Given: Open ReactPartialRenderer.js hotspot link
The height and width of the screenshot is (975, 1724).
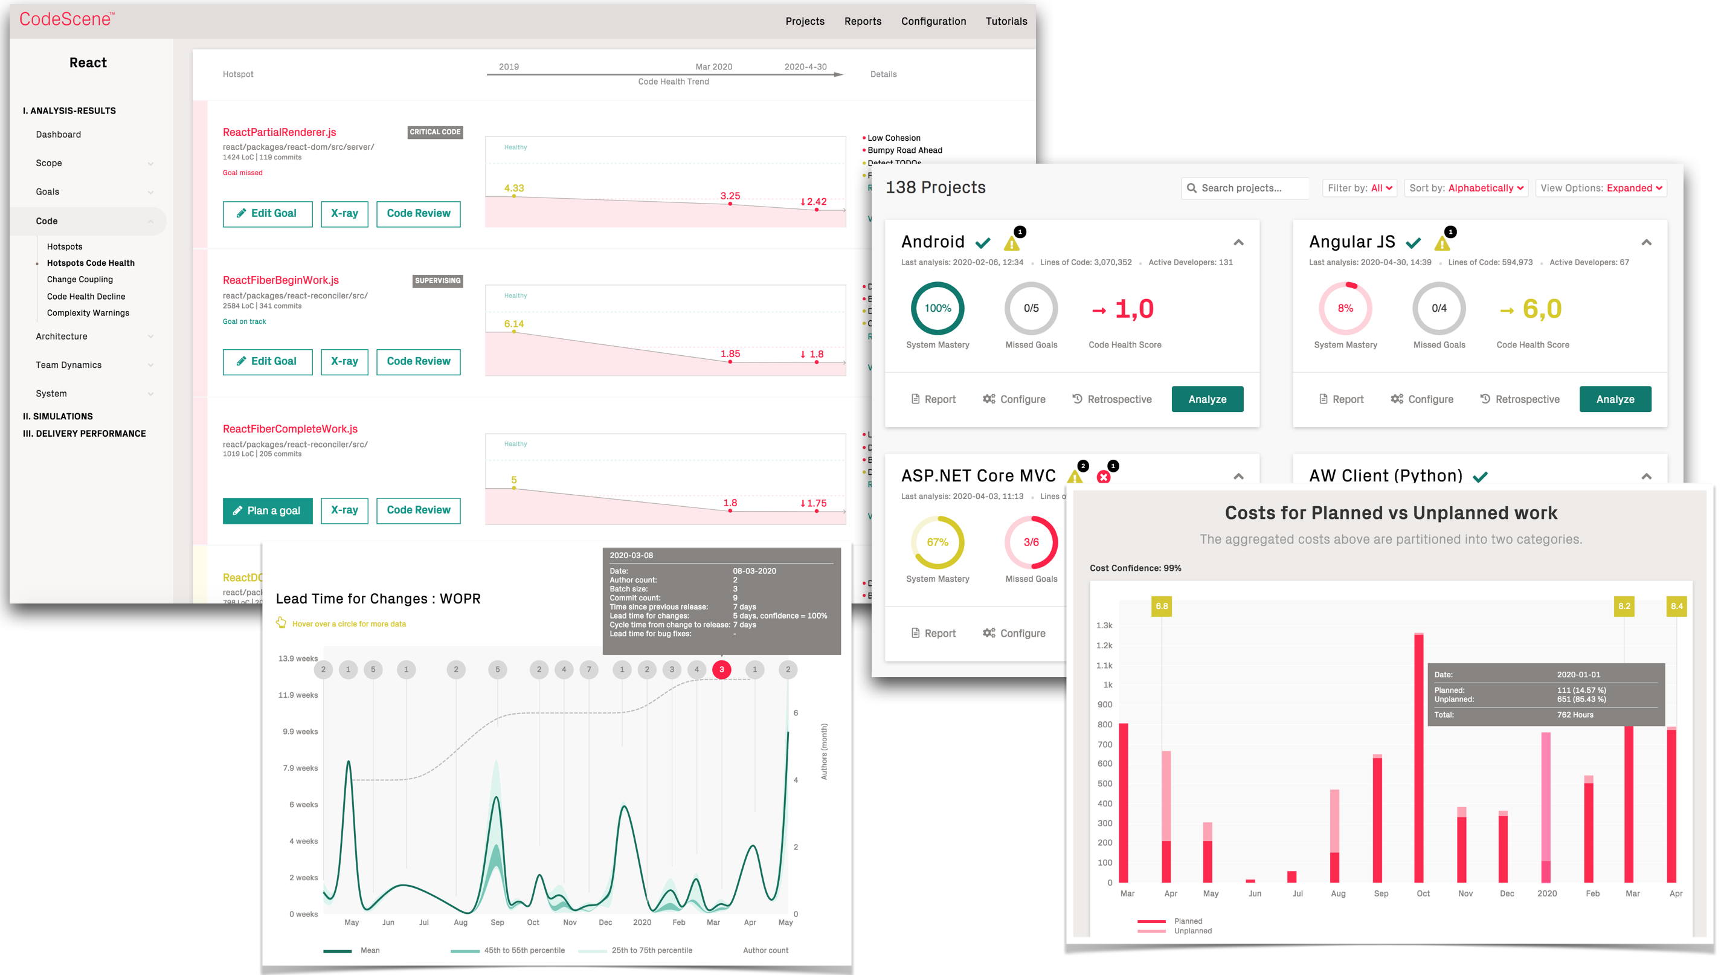Looking at the screenshot, I should point(279,132).
